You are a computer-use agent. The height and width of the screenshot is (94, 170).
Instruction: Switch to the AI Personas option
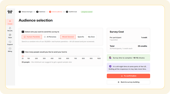(50, 37)
